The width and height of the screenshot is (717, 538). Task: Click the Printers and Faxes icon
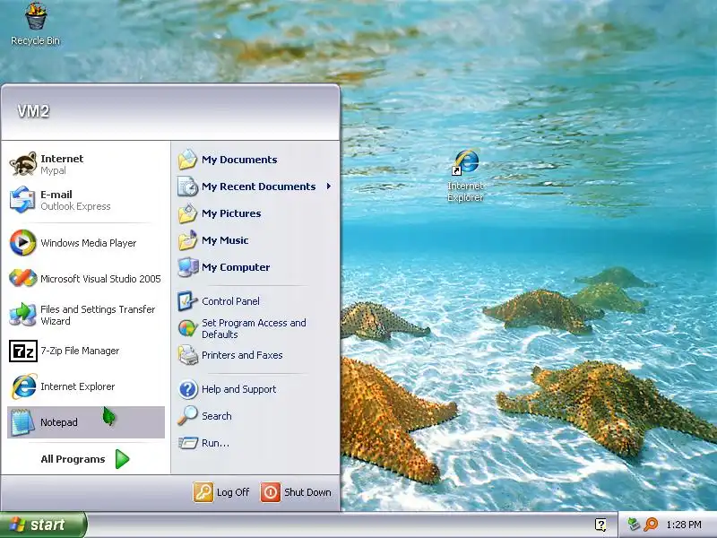coord(187,355)
